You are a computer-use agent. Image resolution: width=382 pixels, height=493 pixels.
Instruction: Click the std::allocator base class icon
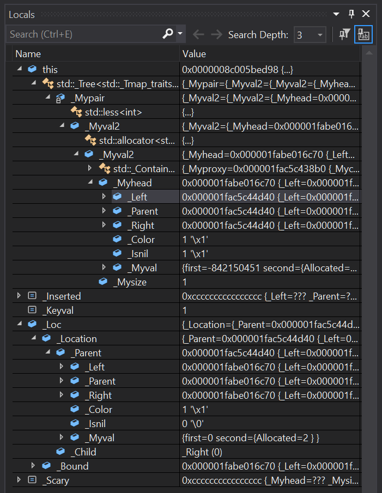pyautogui.click(x=90, y=140)
